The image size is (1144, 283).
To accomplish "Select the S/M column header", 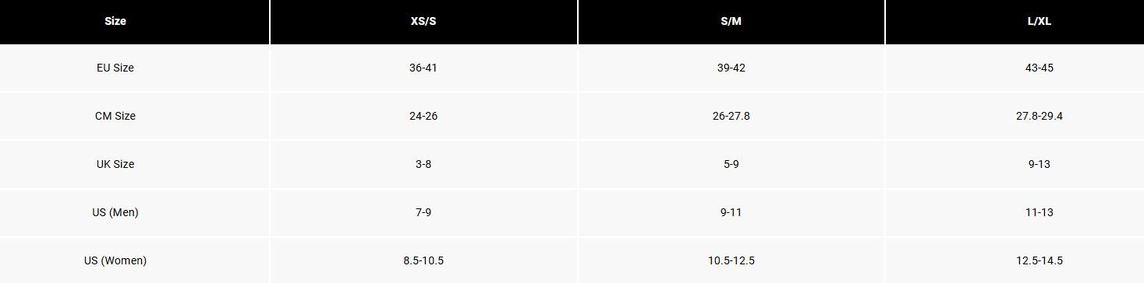I will coord(731,22).
